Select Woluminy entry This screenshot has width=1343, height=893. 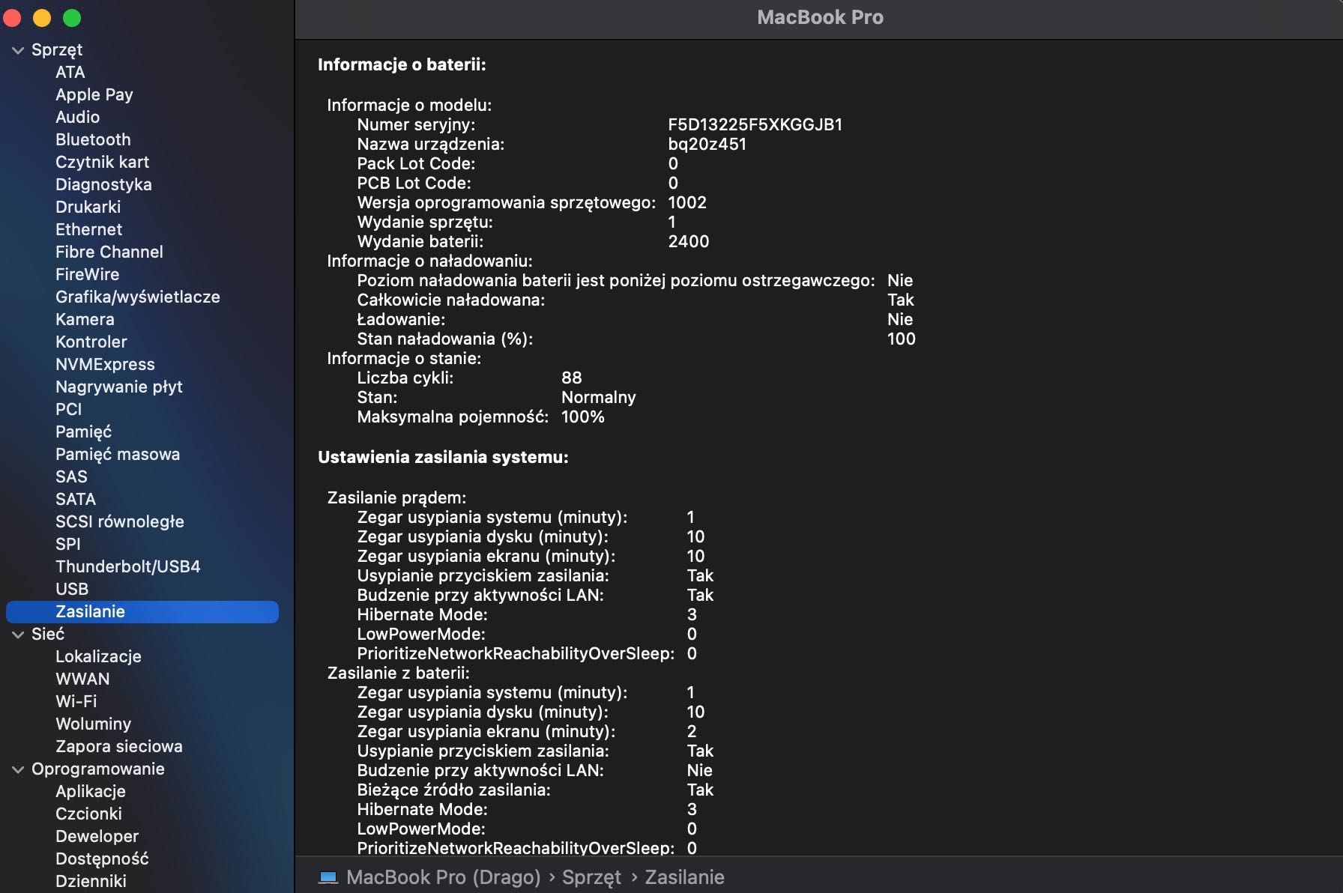click(93, 724)
